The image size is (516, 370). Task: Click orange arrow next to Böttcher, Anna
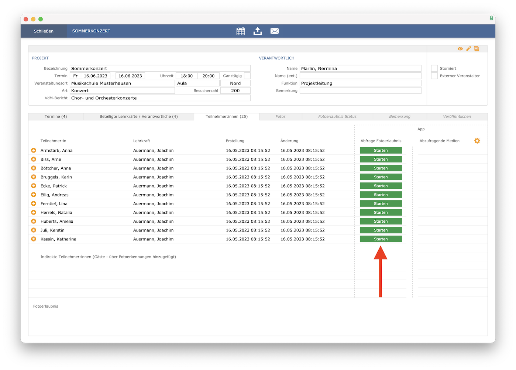(34, 168)
